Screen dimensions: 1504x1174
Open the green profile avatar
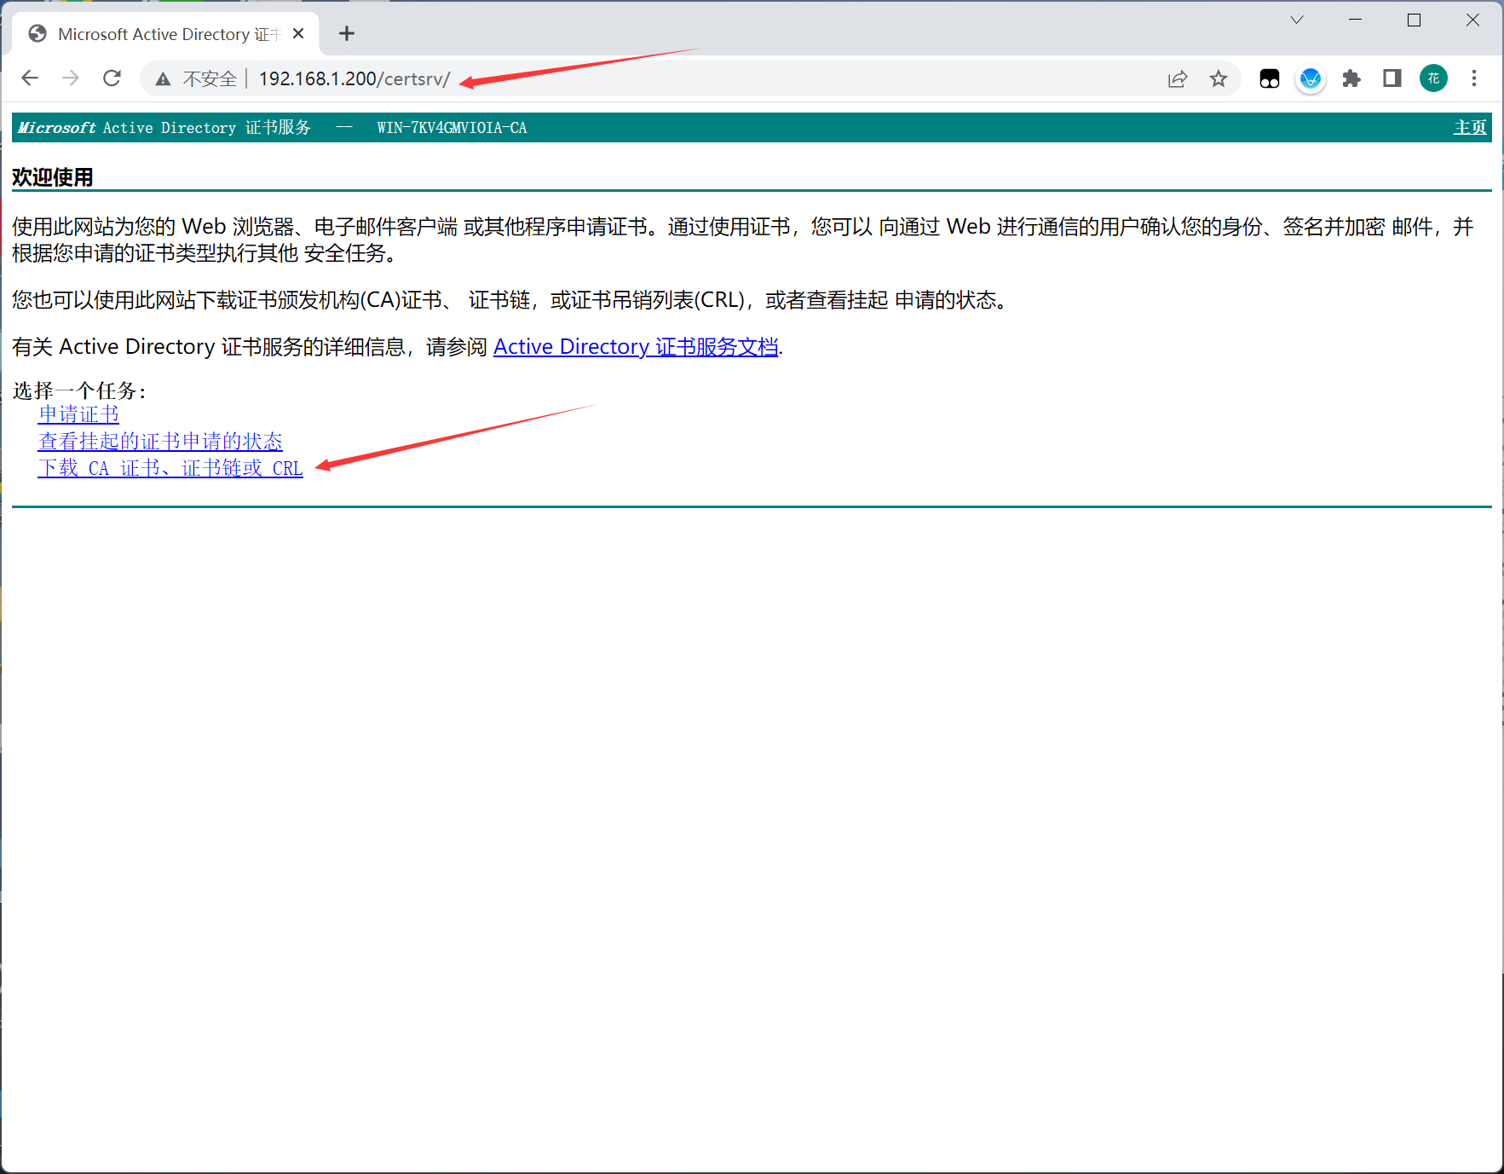point(1433,78)
